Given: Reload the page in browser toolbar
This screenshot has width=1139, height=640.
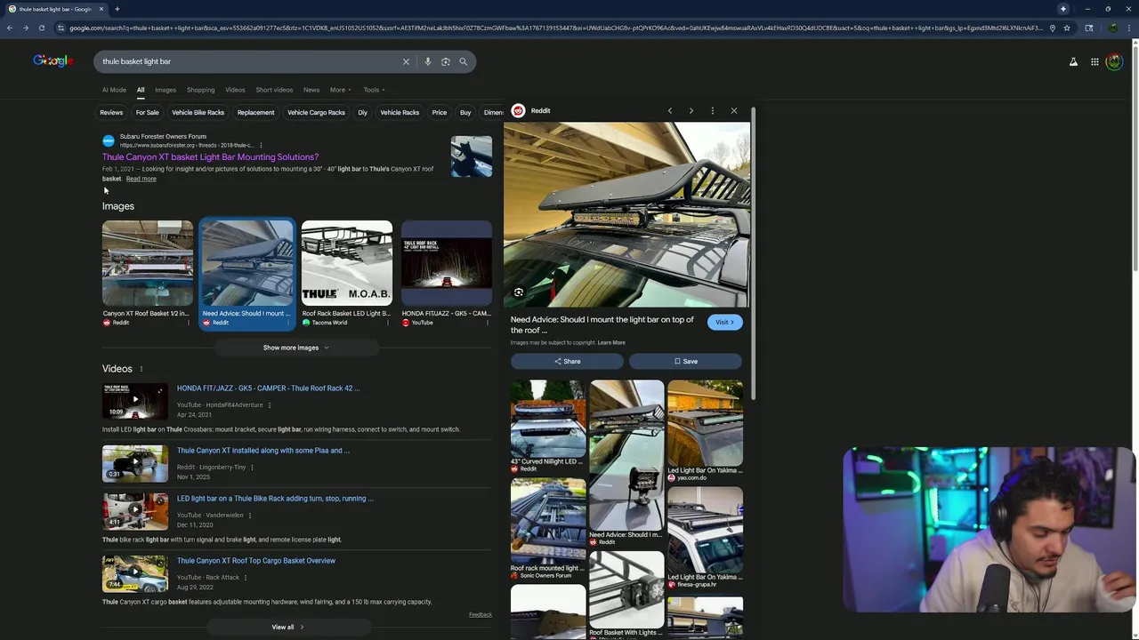Looking at the screenshot, I should point(41,28).
